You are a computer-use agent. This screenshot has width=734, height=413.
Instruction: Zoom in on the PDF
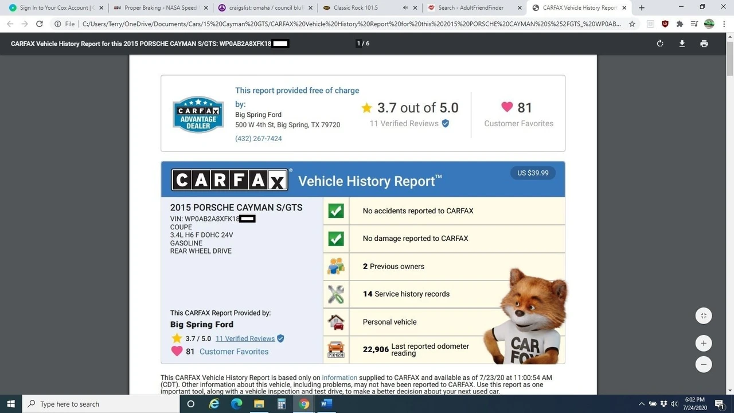704,343
